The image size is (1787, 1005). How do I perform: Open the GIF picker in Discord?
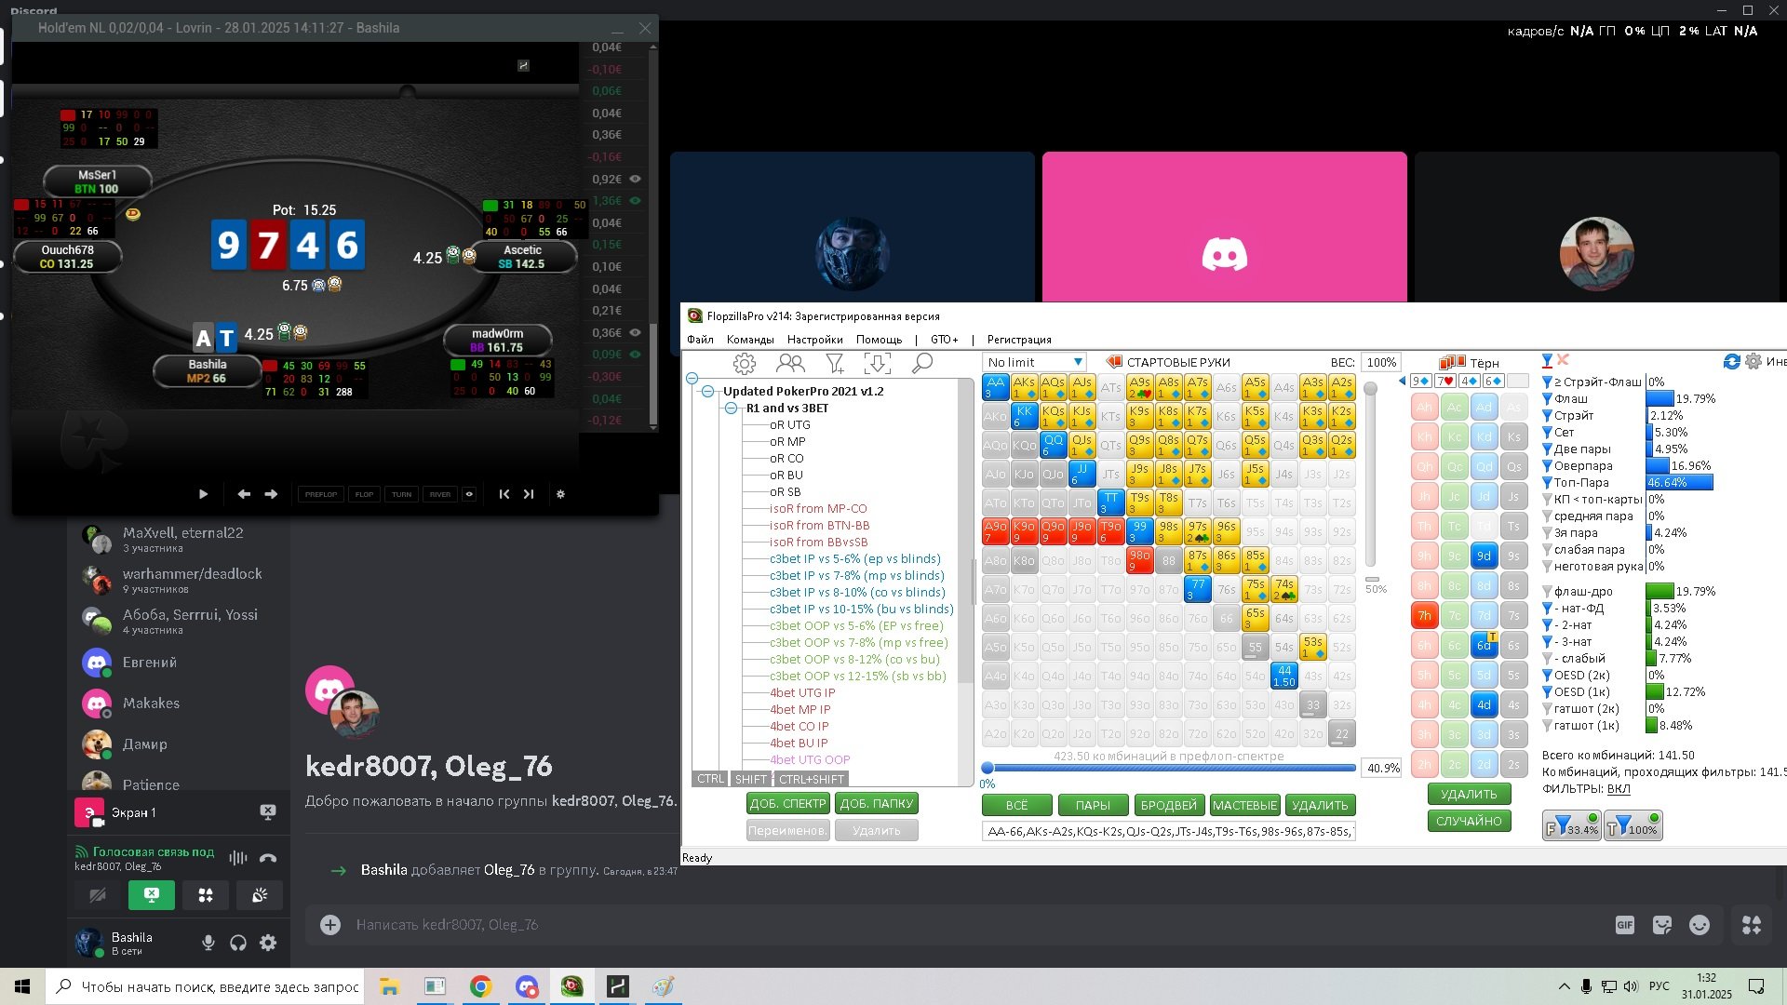pos(1625,924)
